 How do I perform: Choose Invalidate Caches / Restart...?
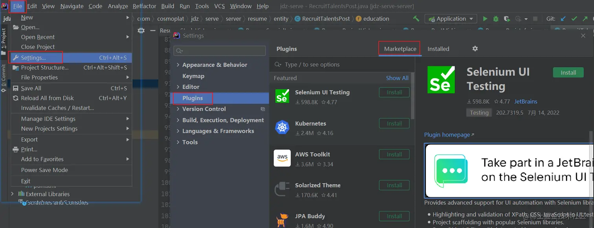[x=71, y=108]
